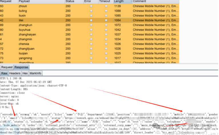Open the Hex view tab
This screenshot has height=135, width=219.
25,73
